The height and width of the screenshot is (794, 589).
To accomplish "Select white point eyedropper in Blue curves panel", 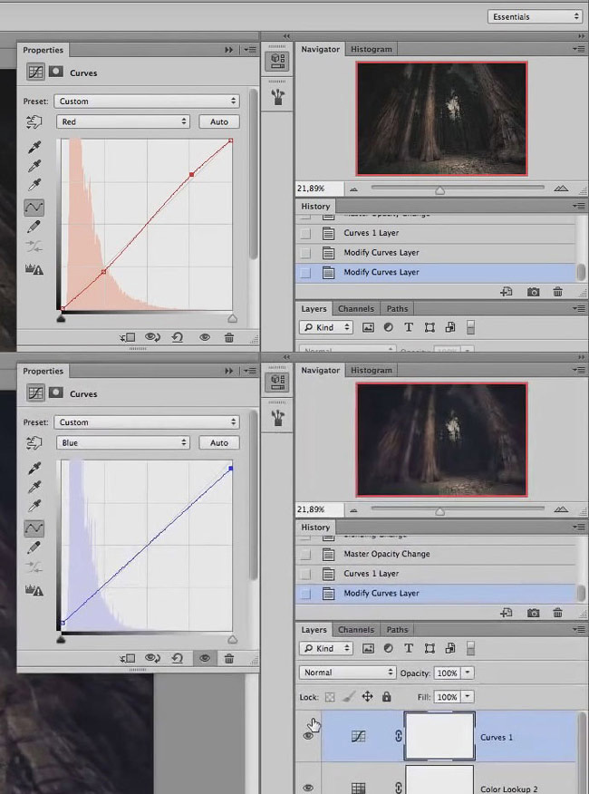I will [34, 506].
